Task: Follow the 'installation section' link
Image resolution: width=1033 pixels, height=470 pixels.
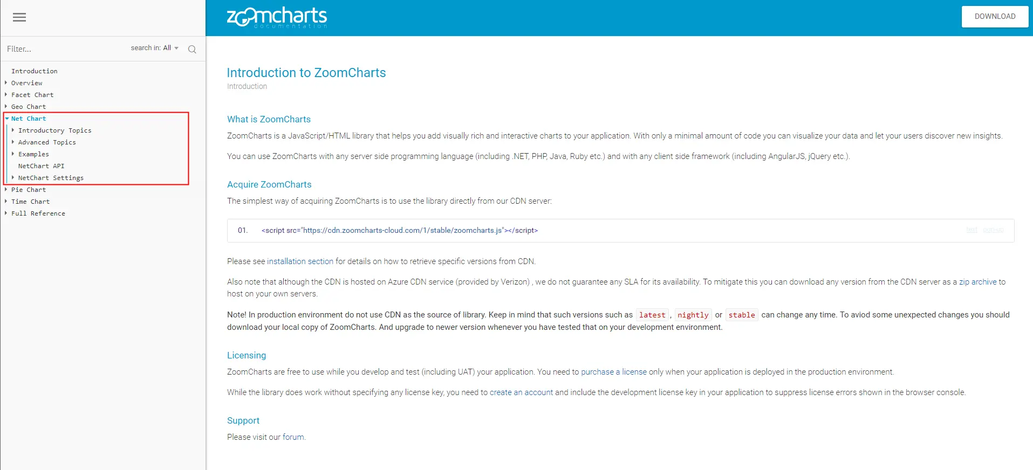Action: pos(300,261)
